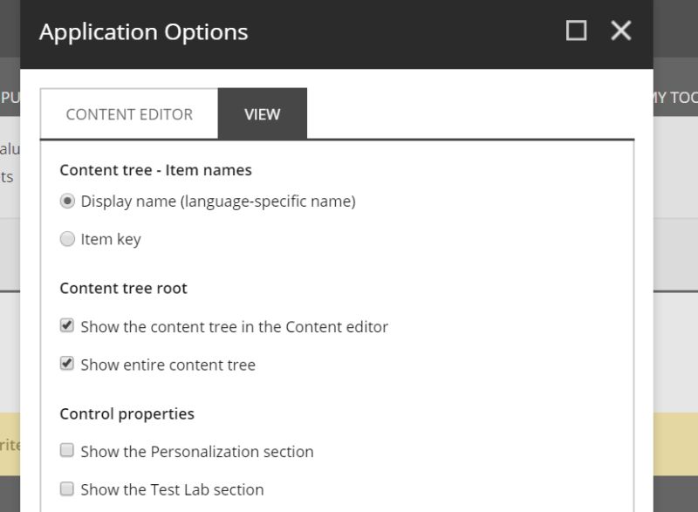Image resolution: width=698 pixels, height=512 pixels.
Task: Click the X icon to dismiss the dialog
Action: [x=620, y=31]
